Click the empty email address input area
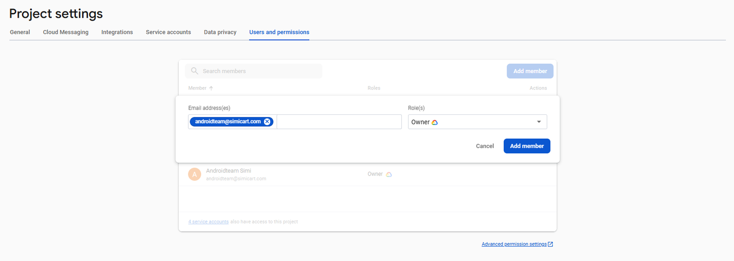The width and height of the screenshot is (734, 261). tap(339, 122)
